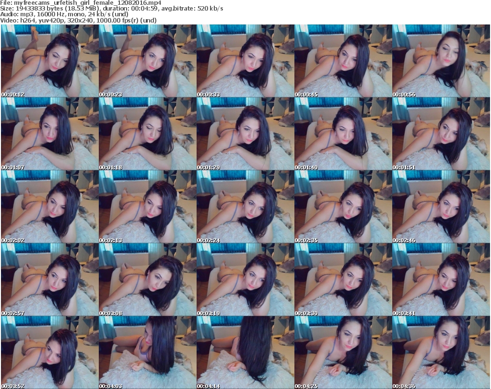The height and width of the screenshot is (389, 491).
Task: Jump to the 00:02:46 frame
Action: pyautogui.click(x=441, y=207)
